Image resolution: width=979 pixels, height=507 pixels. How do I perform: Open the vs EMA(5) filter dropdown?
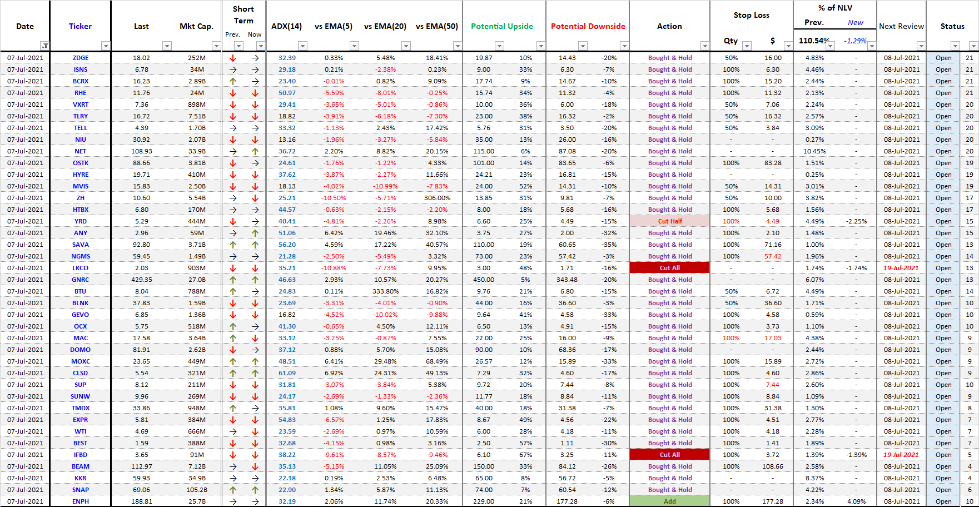tap(354, 46)
